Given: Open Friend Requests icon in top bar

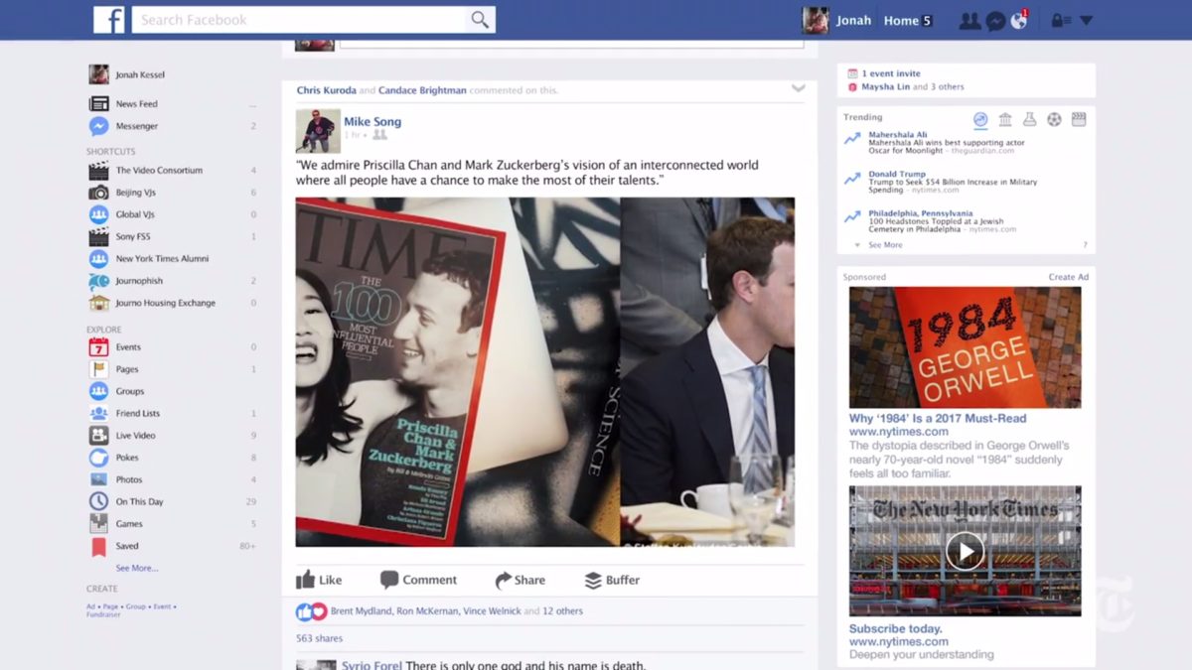Looking at the screenshot, I should point(969,21).
